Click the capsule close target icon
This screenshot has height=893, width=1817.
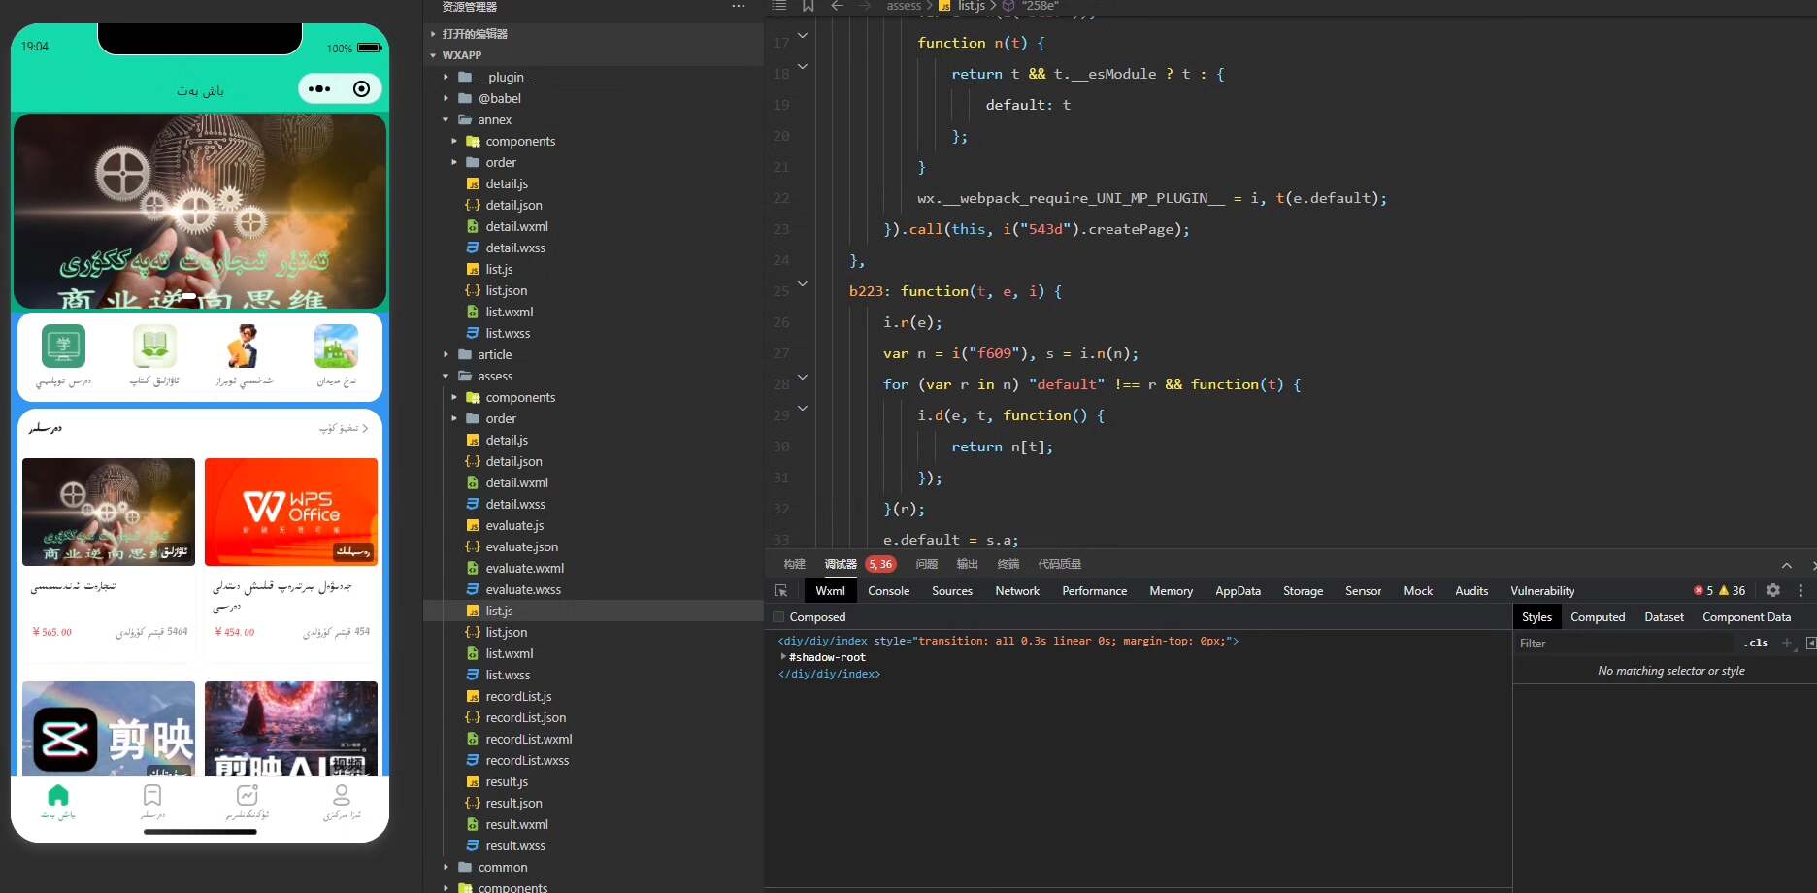click(361, 89)
